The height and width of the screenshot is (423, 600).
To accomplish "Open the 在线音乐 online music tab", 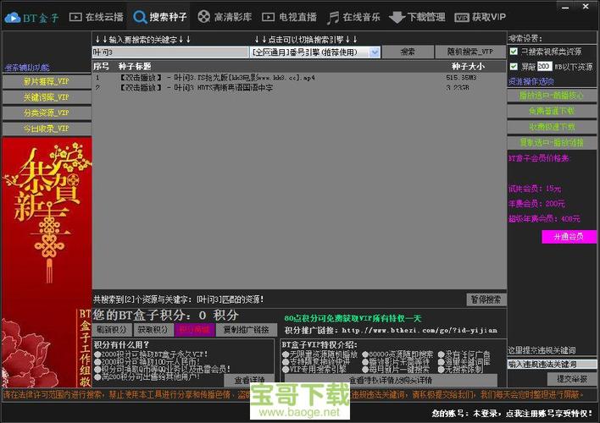I will pos(354,17).
